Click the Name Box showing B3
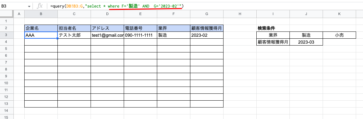Screen dimensions: 363x119 coord(13,7)
